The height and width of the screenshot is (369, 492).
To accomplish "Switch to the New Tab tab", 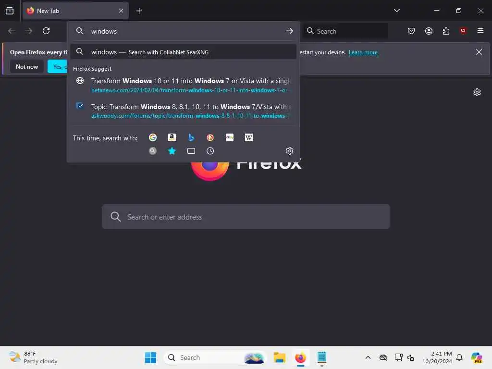I will pos(75,11).
